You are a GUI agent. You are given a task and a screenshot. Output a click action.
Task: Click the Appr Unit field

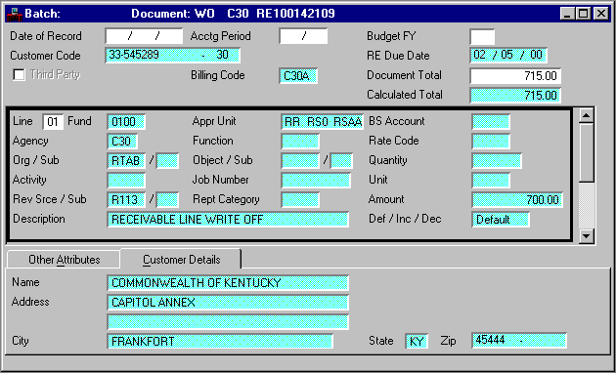[323, 122]
